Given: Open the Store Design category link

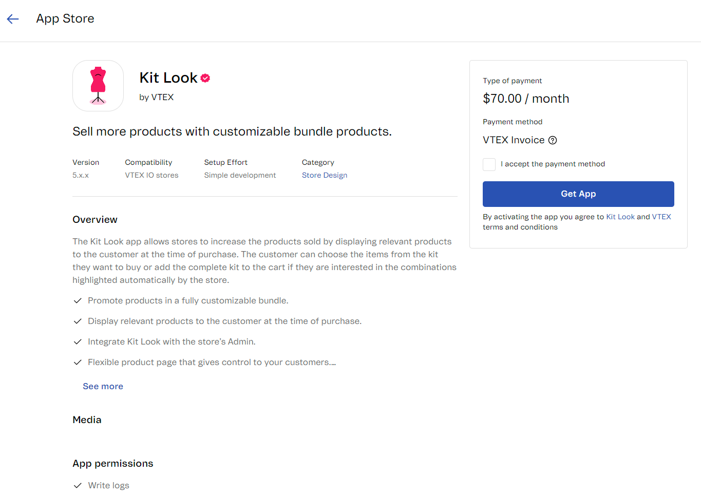Looking at the screenshot, I should coord(325,176).
